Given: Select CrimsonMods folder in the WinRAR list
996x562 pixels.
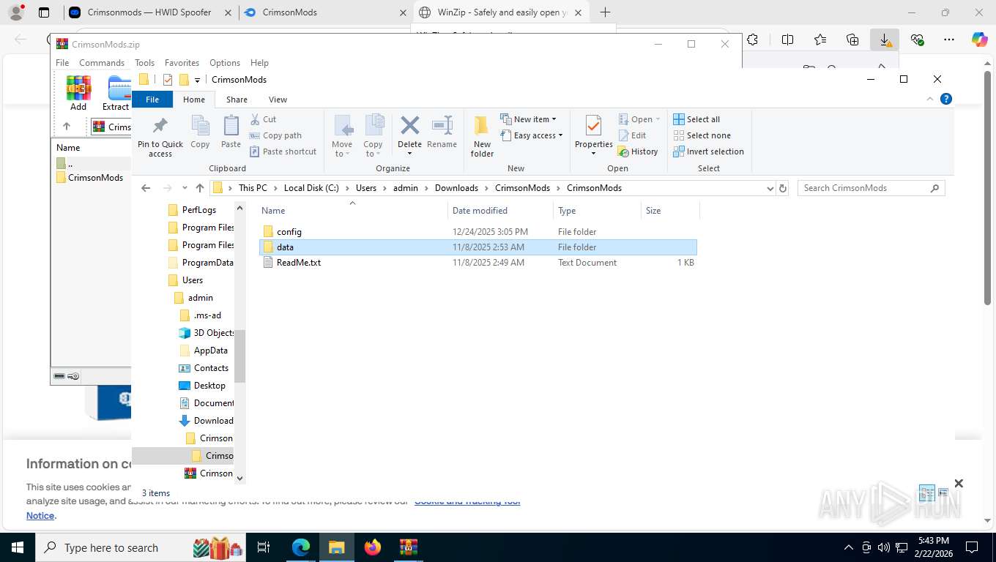Looking at the screenshot, I should point(89,178).
